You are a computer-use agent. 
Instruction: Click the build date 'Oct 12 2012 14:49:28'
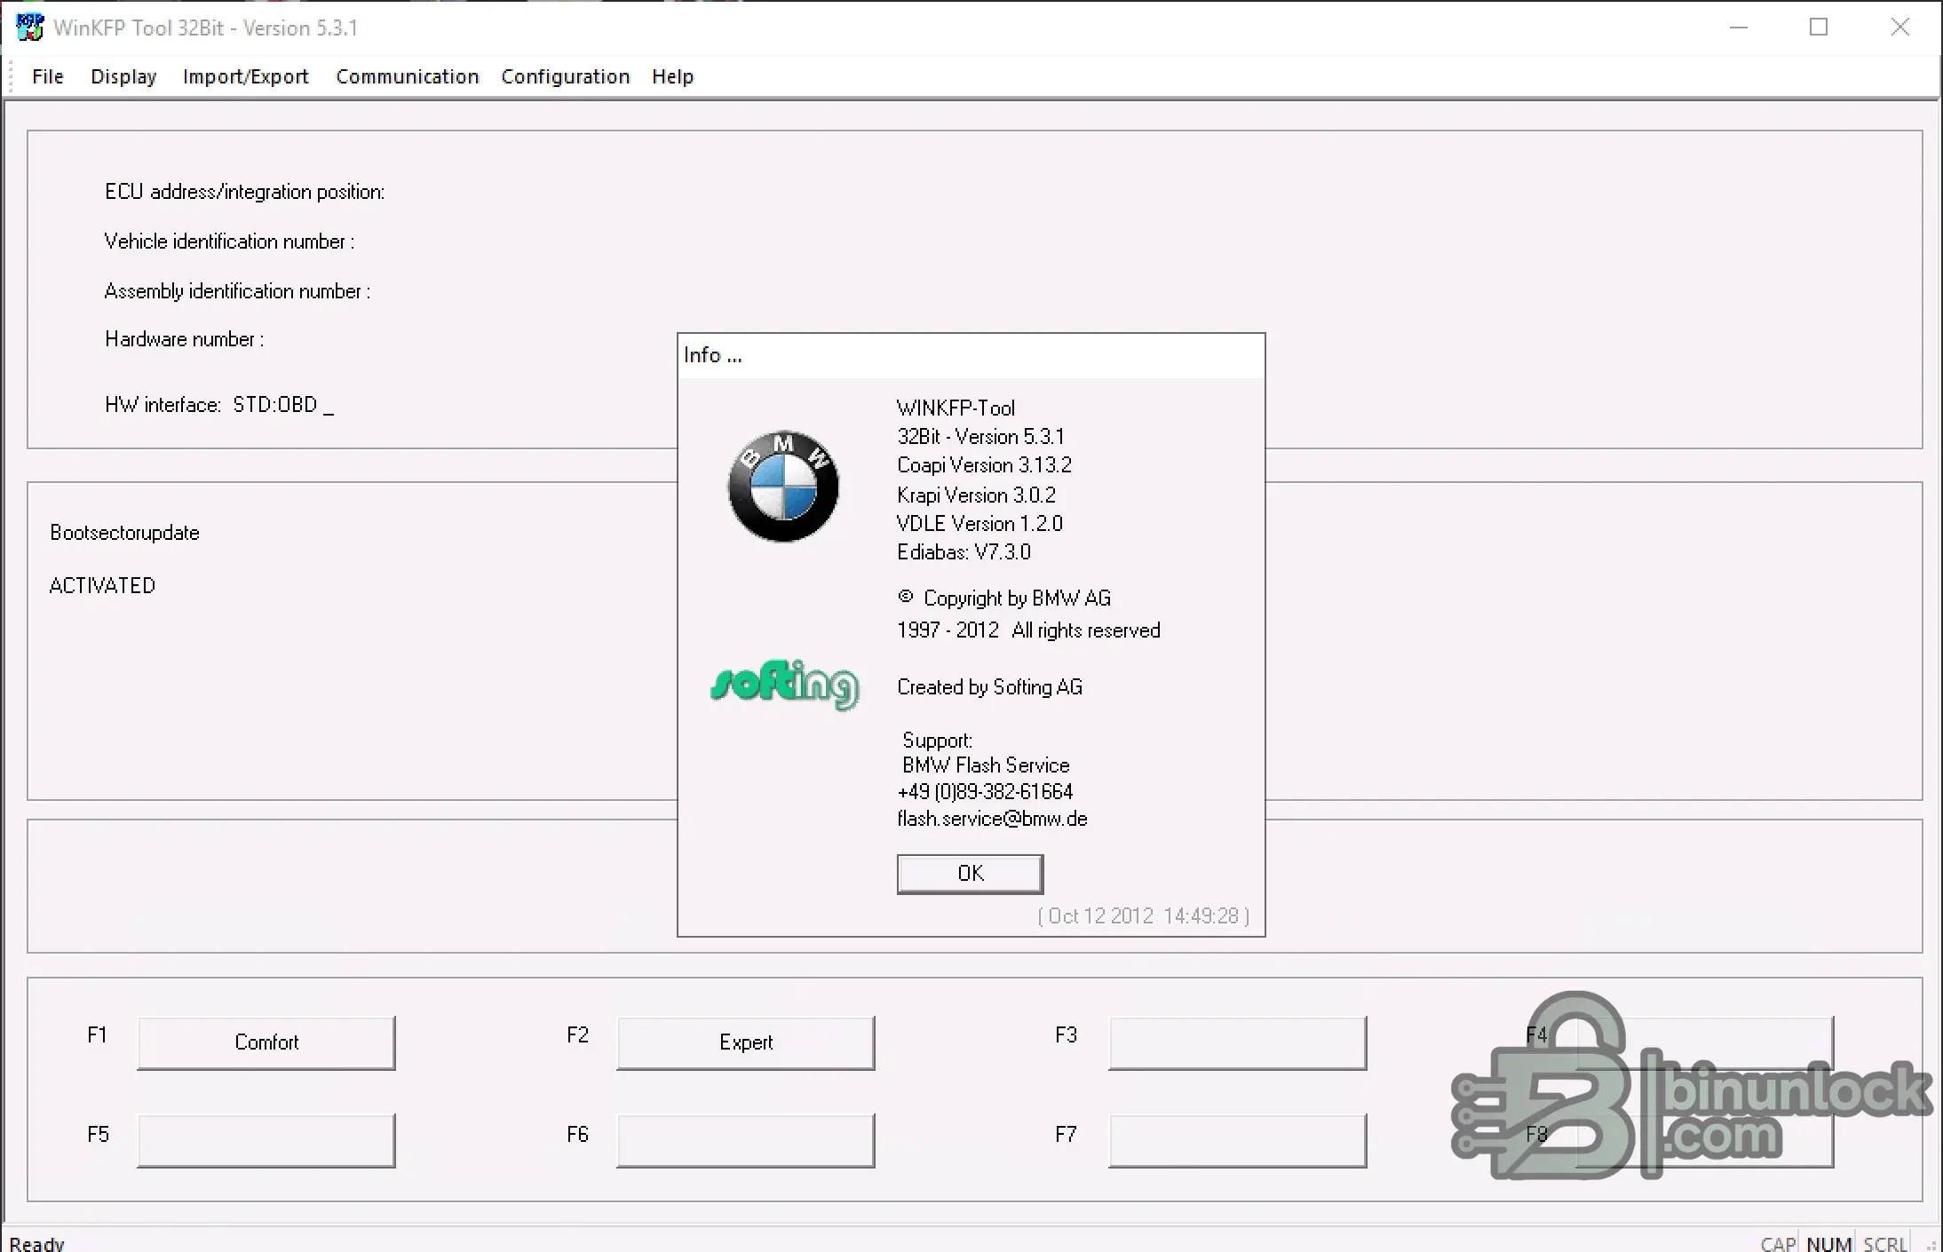point(1143,916)
